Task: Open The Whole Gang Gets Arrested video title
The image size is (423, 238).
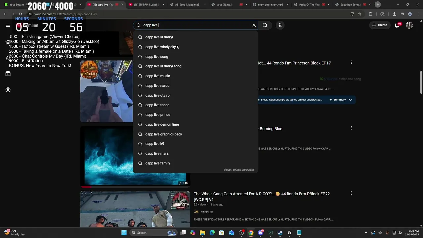Action: point(262,197)
